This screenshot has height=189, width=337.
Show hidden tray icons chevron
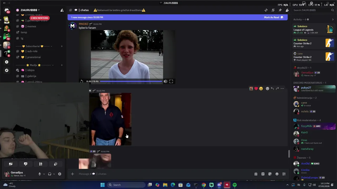pos(287,185)
